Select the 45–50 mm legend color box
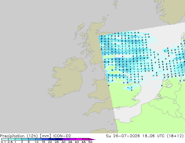The height and width of the screenshot is (143, 185). [86, 139]
